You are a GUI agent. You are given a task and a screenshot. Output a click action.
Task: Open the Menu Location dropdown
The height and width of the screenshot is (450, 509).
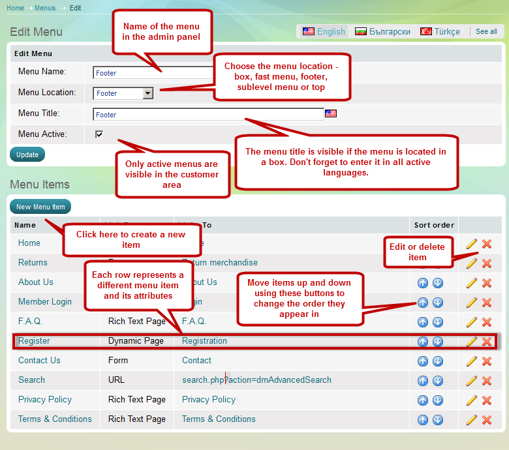(x=147, y=93)
